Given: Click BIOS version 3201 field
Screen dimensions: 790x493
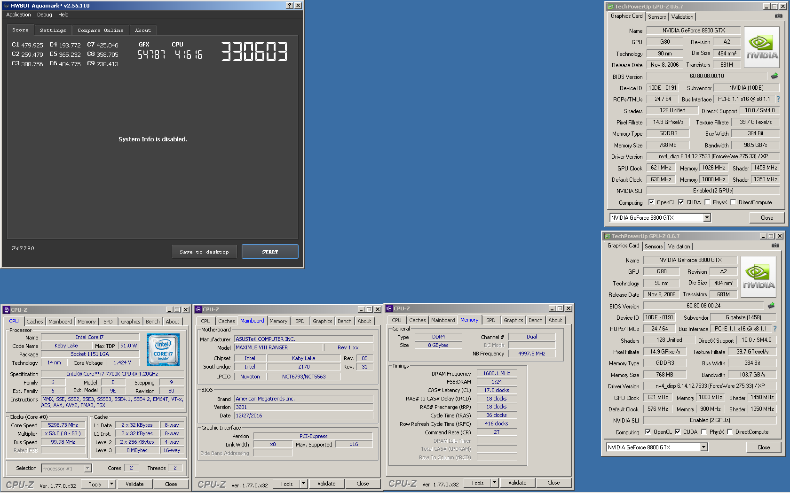Looking at the screenshot, I should (x=304, y=407).
